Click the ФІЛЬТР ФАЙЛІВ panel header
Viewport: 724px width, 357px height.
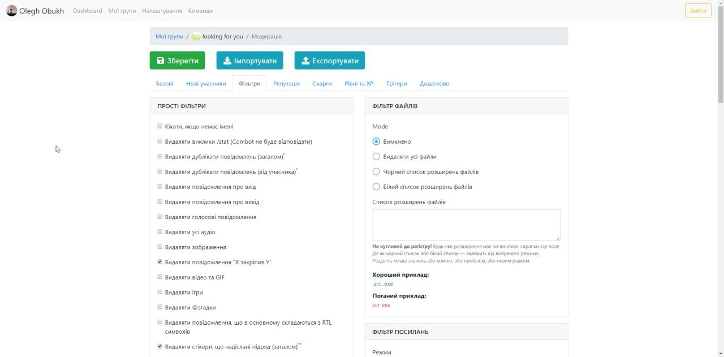click(466, 106)
